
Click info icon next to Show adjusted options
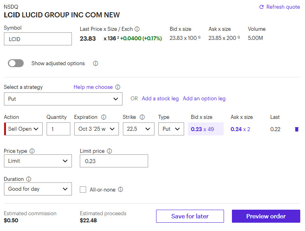point(95,64)
